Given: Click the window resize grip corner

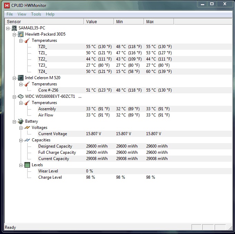Looking at the screenshot, I should [230, 228].
